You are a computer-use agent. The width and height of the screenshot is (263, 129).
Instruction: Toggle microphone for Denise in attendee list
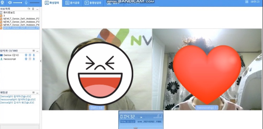(x=34, y=55)
